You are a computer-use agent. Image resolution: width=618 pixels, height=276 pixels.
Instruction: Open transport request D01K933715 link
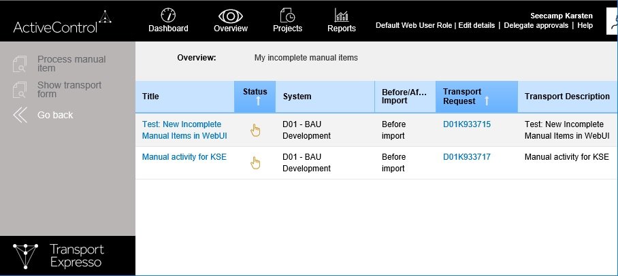coord(466,124)
